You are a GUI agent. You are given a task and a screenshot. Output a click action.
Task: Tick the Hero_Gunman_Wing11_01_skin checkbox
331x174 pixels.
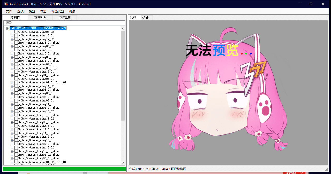click(16, 61)
